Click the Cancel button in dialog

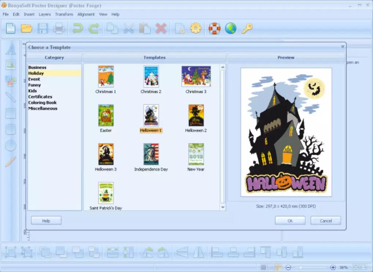(326, 220)
